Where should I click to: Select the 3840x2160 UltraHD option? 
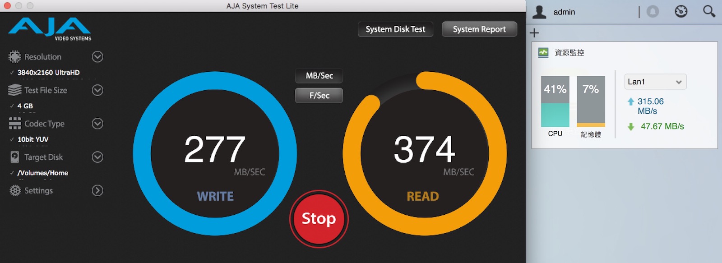coord(48,73)
